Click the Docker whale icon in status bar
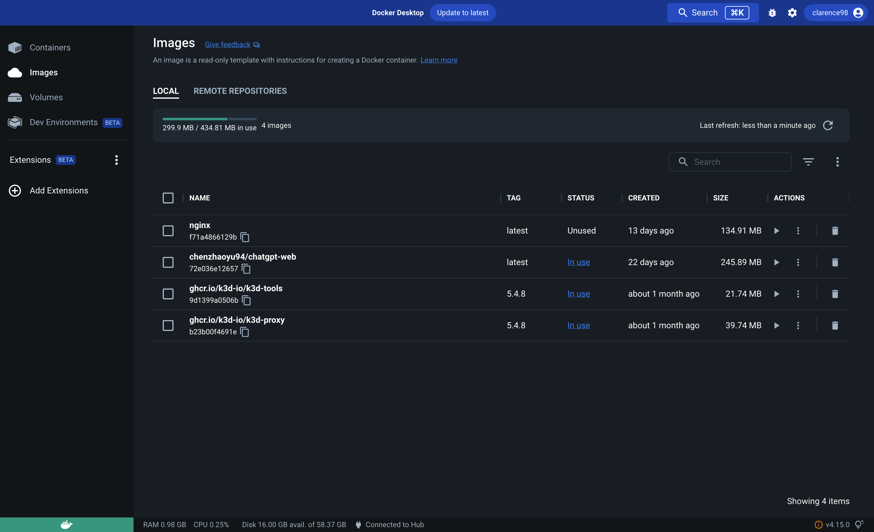Viewport: 874px width, 532px height. pyautogui.click(x=66, y=524)
